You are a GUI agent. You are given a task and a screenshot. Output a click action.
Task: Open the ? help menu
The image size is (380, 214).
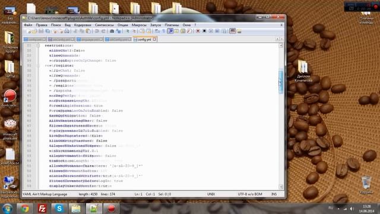coord(195,25)
